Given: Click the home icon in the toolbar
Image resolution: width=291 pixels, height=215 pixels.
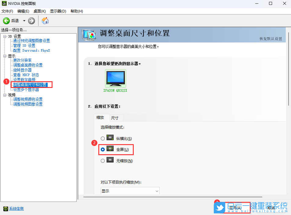Looking at the screenshot, I should pos(45,21).
